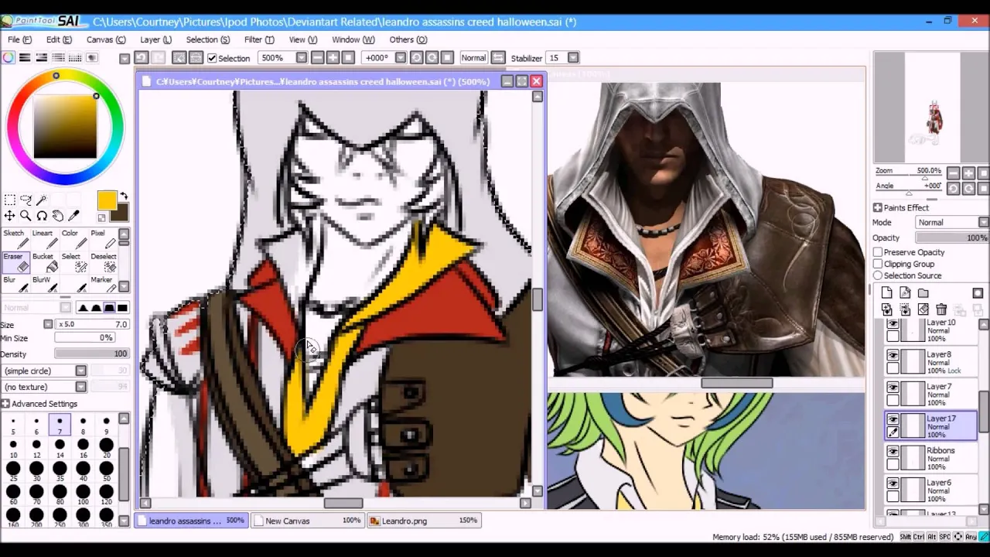Enable the Preserve Opacity checkbox
990x557 pixels.
[x=878, y=252]
